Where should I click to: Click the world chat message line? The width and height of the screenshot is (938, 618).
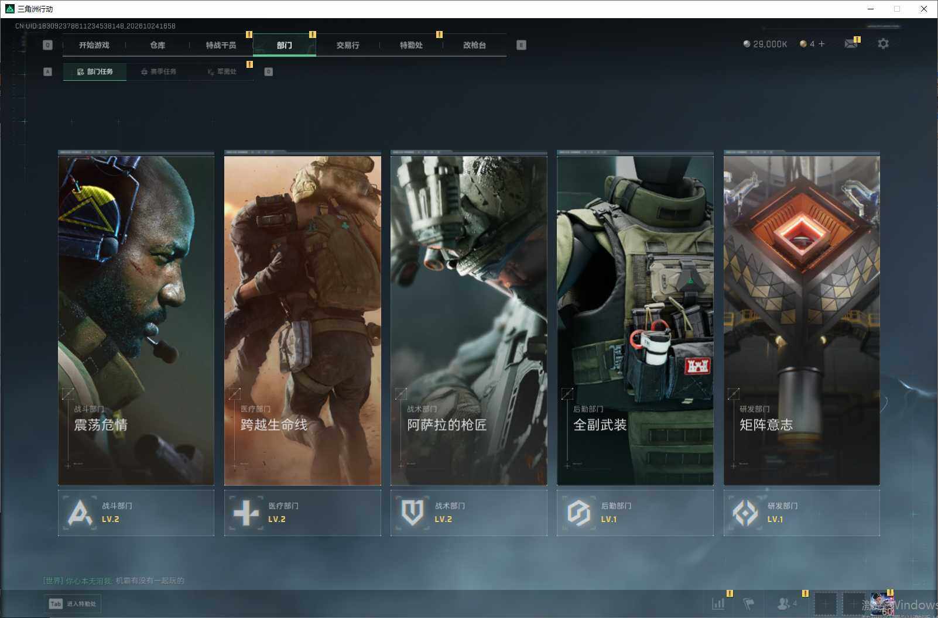tap(114, 581)
